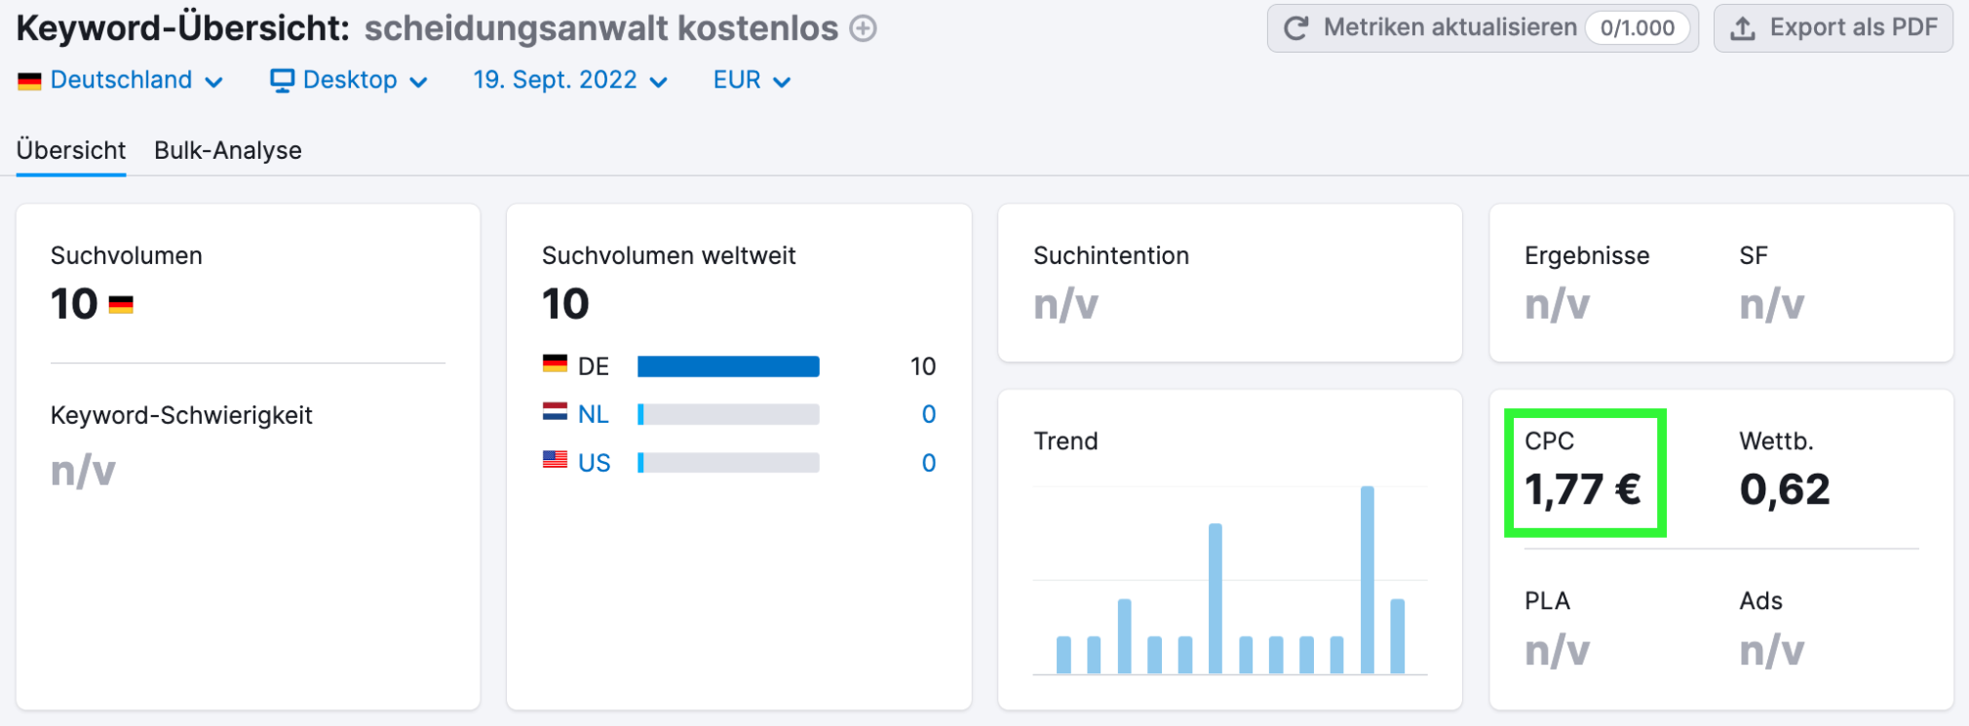Click Export als PDF button
This screenshot has height=726, width=1969.
(1833, 28)
